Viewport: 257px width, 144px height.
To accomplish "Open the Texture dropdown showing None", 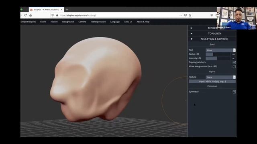I will pos(220,77).
